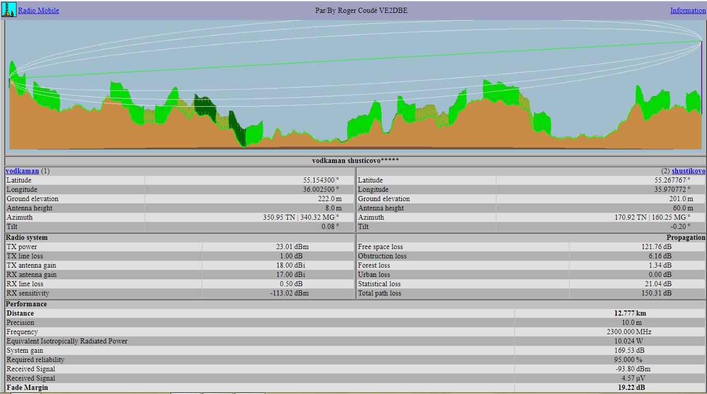The height and width of the screenshot is (394, 707).
Task: Select total path loss value 150.31
Action: tap(652, 293)
